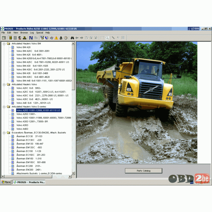The width and height of the screenshot is (212, 212).
Task: Open the View menu
Action: [16, 33]
